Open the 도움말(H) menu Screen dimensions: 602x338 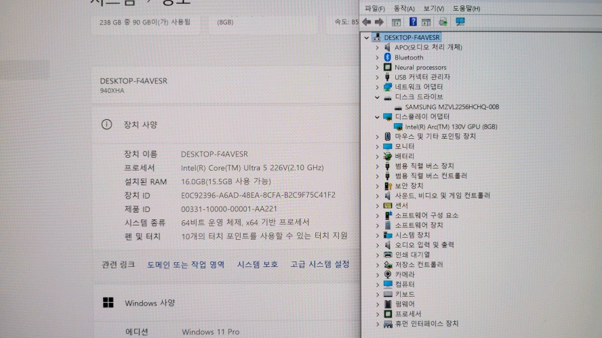[466, 8]
